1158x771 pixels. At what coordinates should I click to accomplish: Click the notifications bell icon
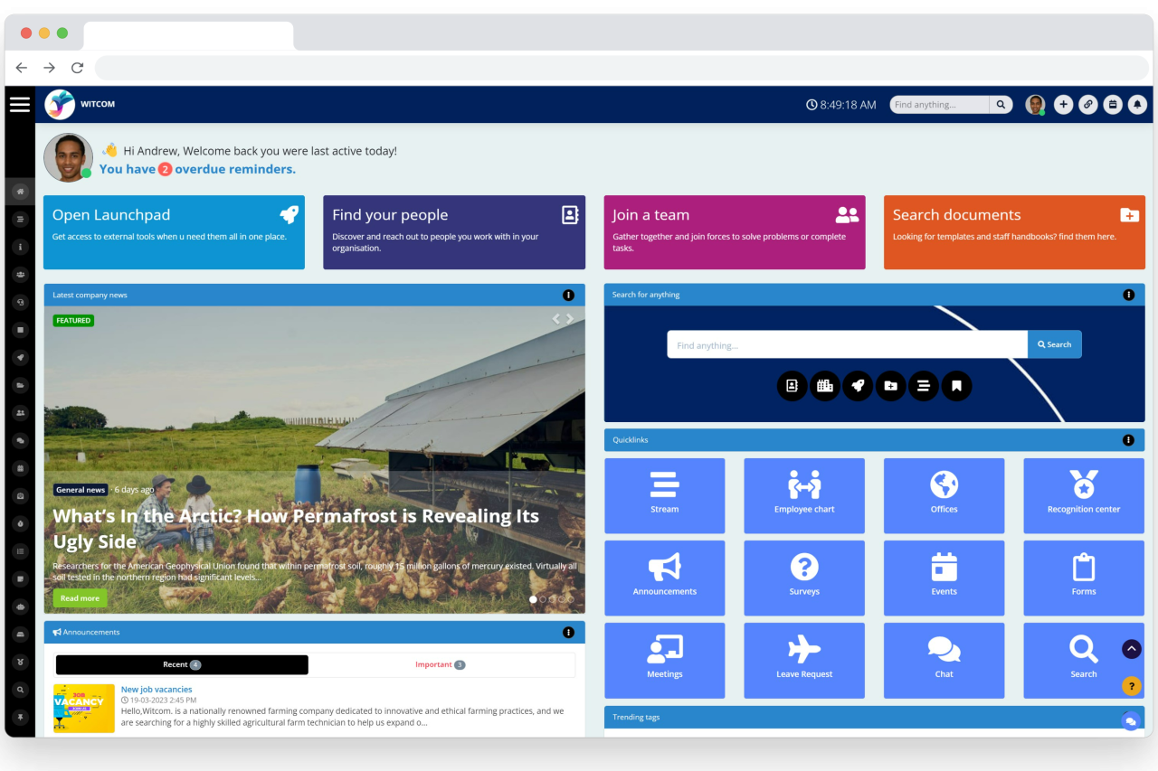[x=1138, y=105]
